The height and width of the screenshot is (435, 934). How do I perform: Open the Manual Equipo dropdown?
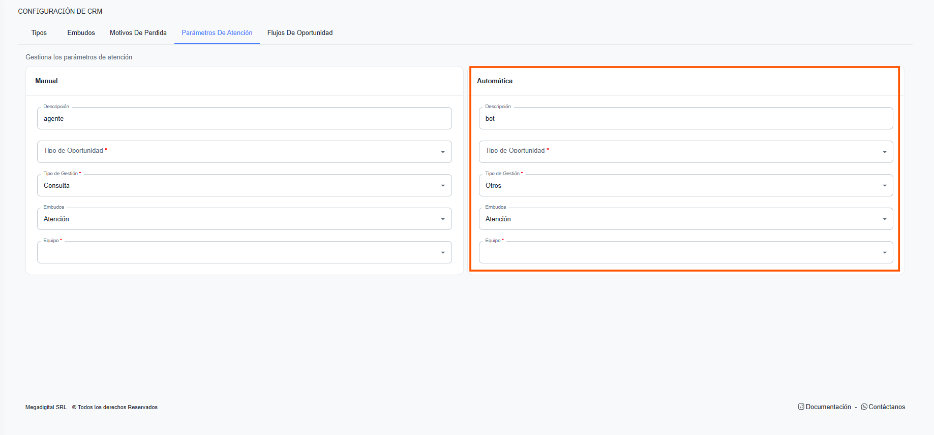(244, 253)
